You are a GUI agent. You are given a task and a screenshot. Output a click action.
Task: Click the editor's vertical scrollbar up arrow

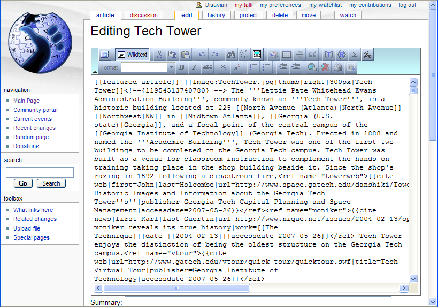[x=413, y=82]
